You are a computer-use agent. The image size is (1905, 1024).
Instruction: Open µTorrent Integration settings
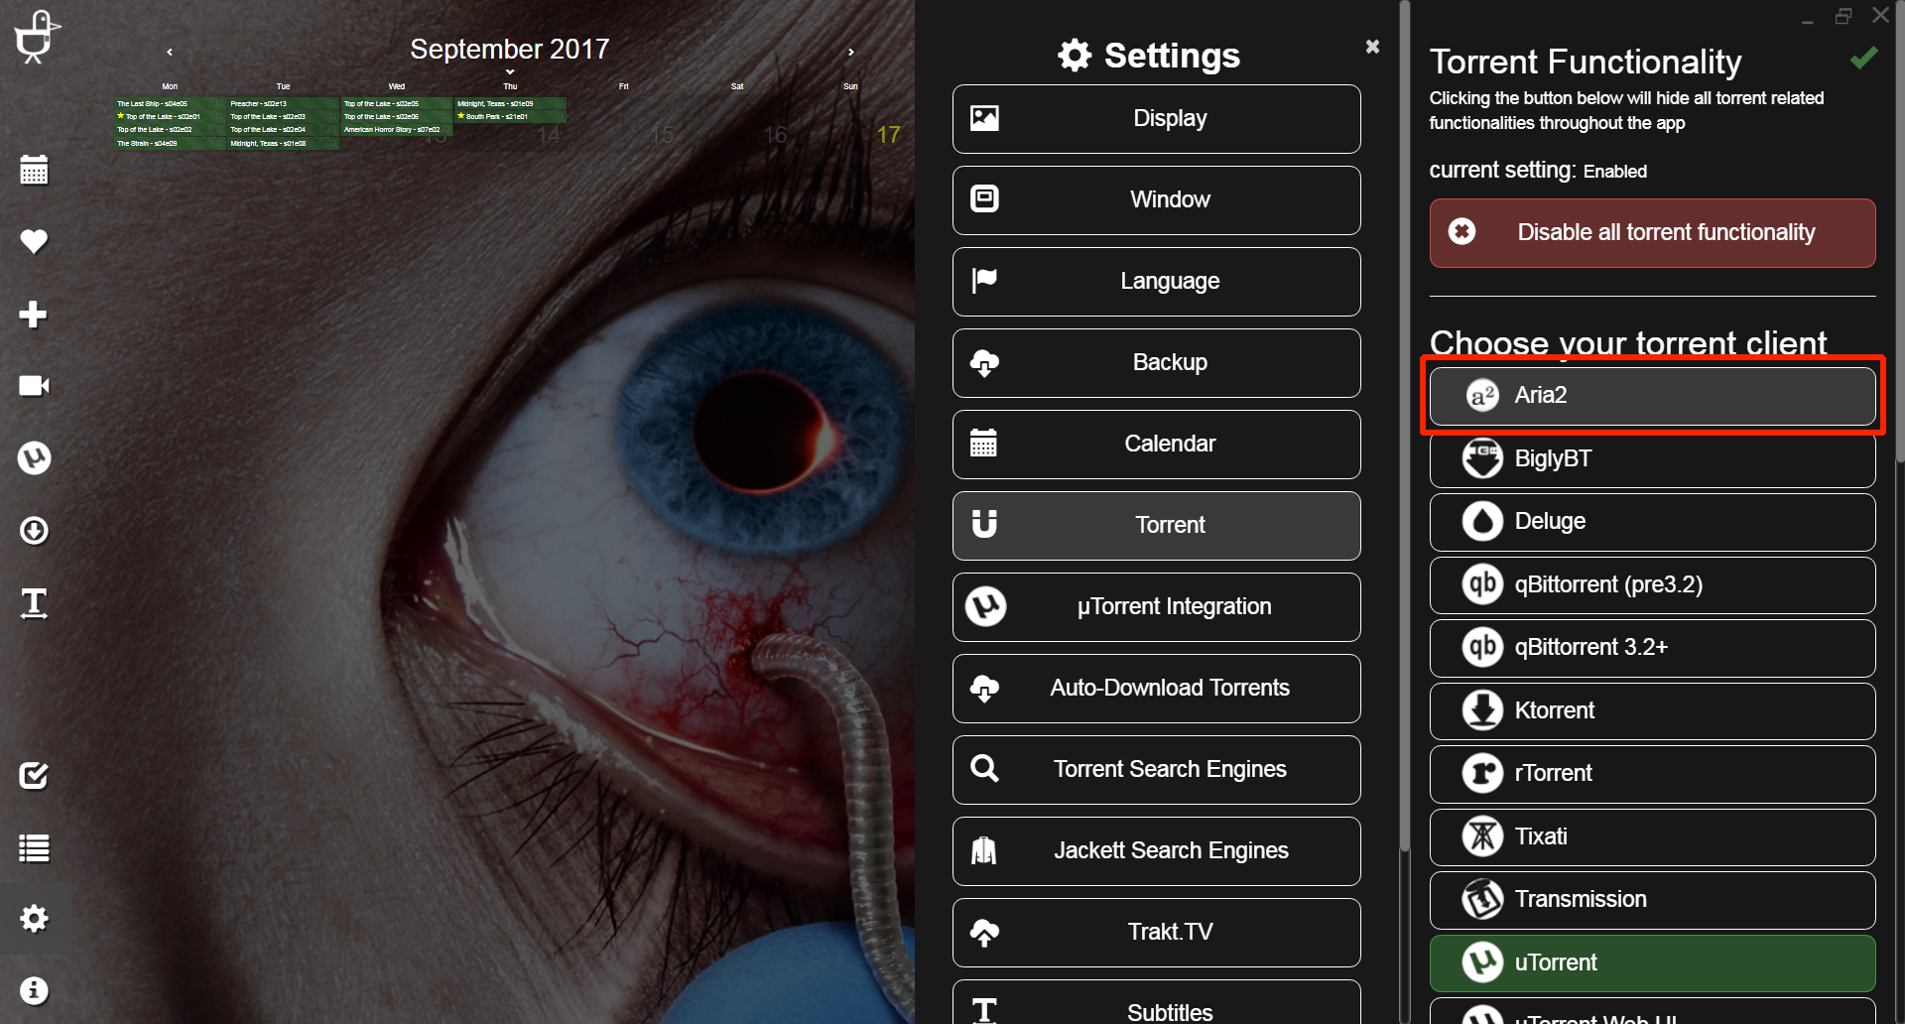1156,607
